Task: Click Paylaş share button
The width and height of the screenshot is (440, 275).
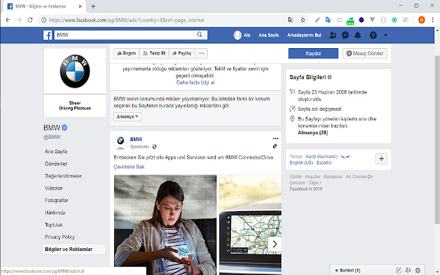Action: 181,54
